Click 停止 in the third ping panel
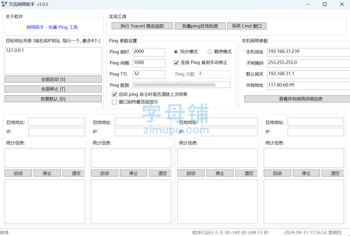The width and height of the screenshot is (350, 236). 220,173
